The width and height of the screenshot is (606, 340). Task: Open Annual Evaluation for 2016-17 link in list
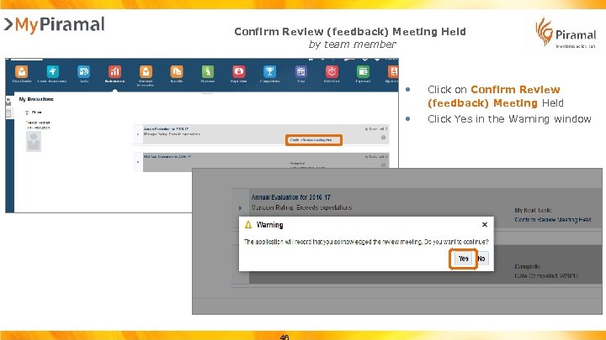[x=166, y=128]
